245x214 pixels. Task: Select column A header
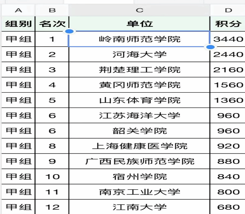click(18, 10)
